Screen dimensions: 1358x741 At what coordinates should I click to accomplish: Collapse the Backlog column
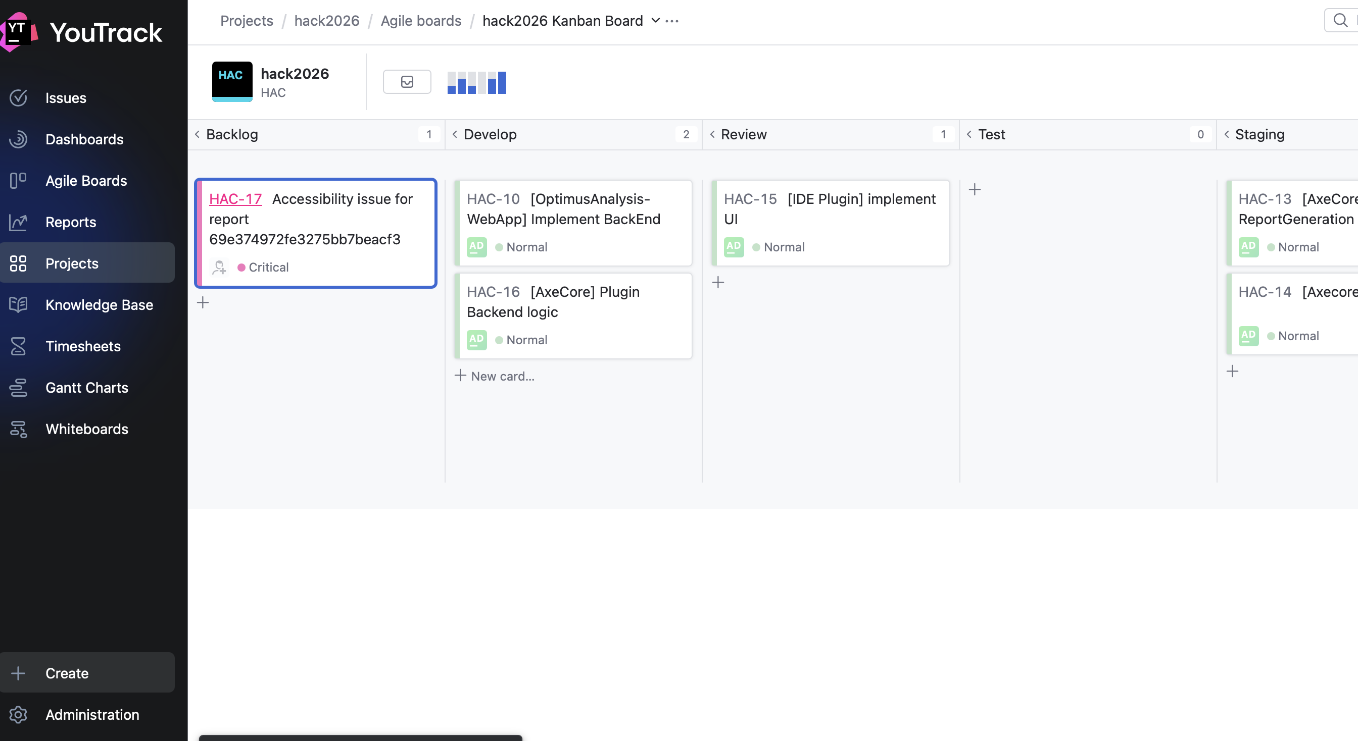coord(197,134)
